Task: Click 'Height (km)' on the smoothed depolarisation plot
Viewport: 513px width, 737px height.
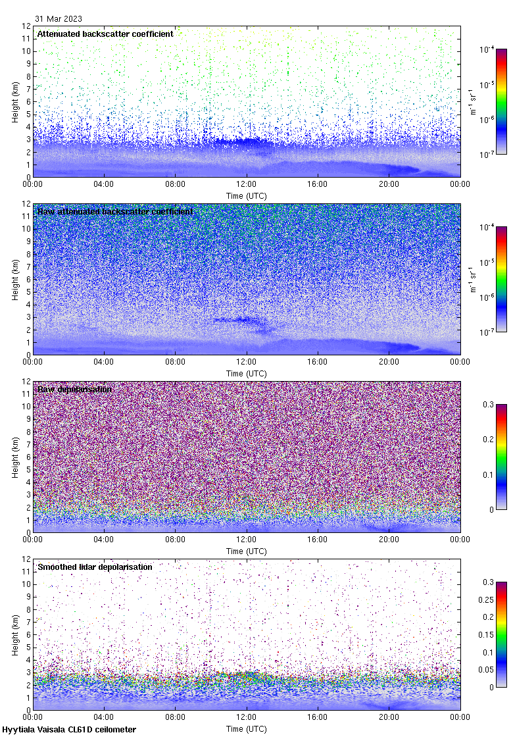Action: (x=16, y=635)
